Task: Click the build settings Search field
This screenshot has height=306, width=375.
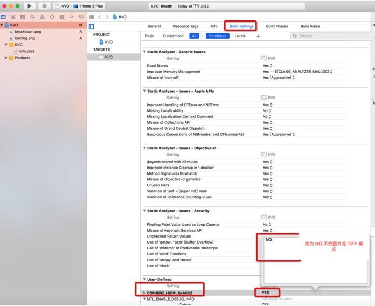Action: [x=330, y=36]
